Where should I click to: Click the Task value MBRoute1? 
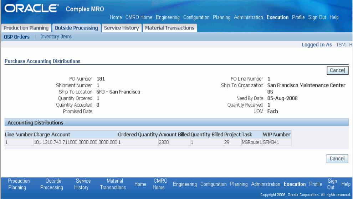[x=252, y=142]
